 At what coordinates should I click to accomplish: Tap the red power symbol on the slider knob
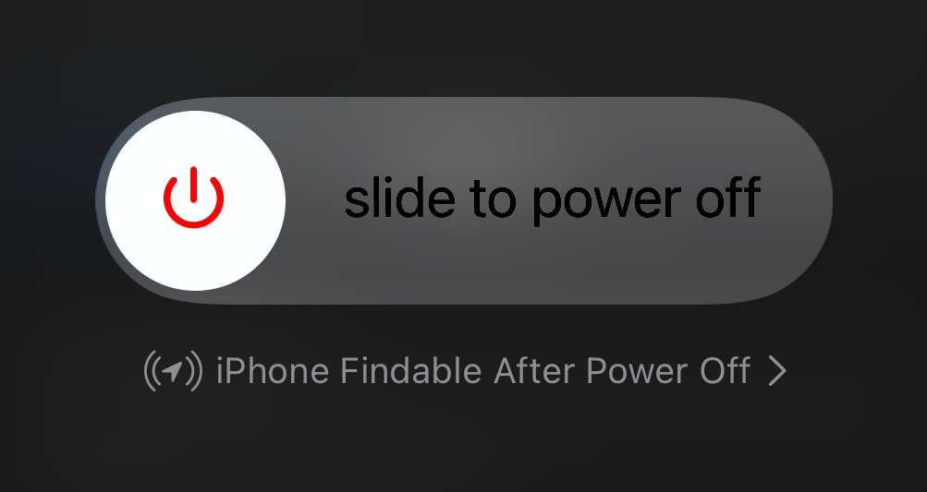click(x=194, y=198)
